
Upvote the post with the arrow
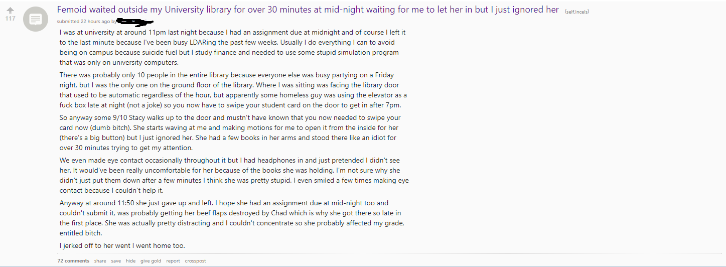[x=10, y=10]
